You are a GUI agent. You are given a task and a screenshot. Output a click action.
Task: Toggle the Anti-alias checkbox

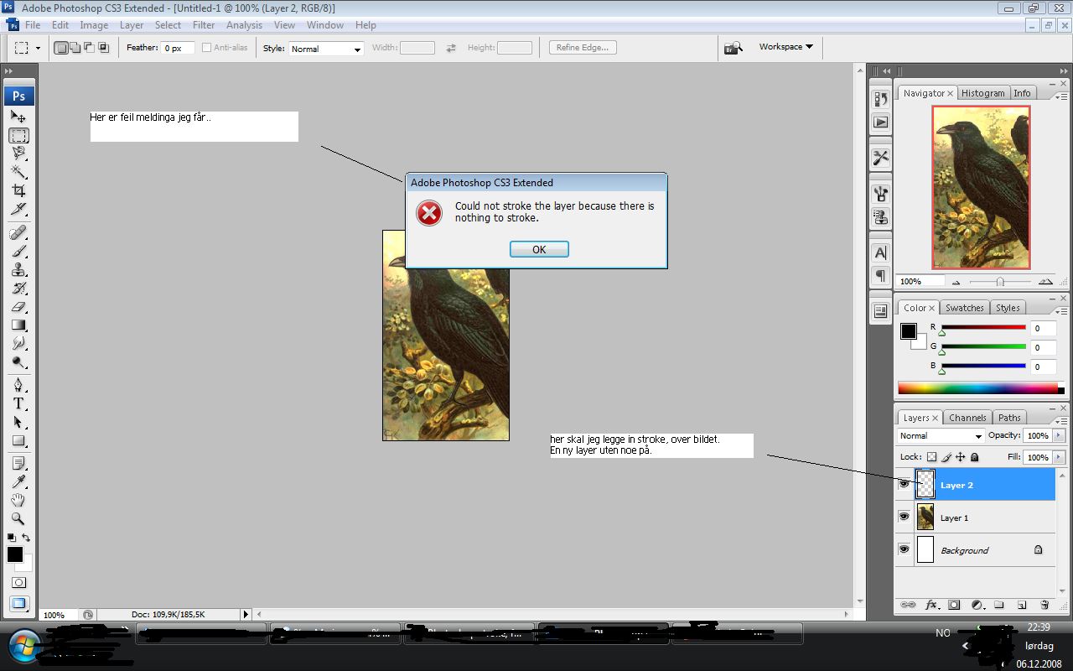click(206, 48)
